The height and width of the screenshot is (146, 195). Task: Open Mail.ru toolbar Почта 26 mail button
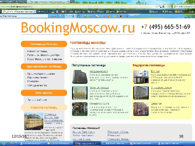pyautogui.click(x=67, y=12)
